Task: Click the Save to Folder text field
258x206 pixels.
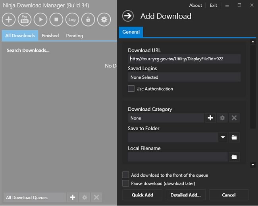Action: [173, 137]
